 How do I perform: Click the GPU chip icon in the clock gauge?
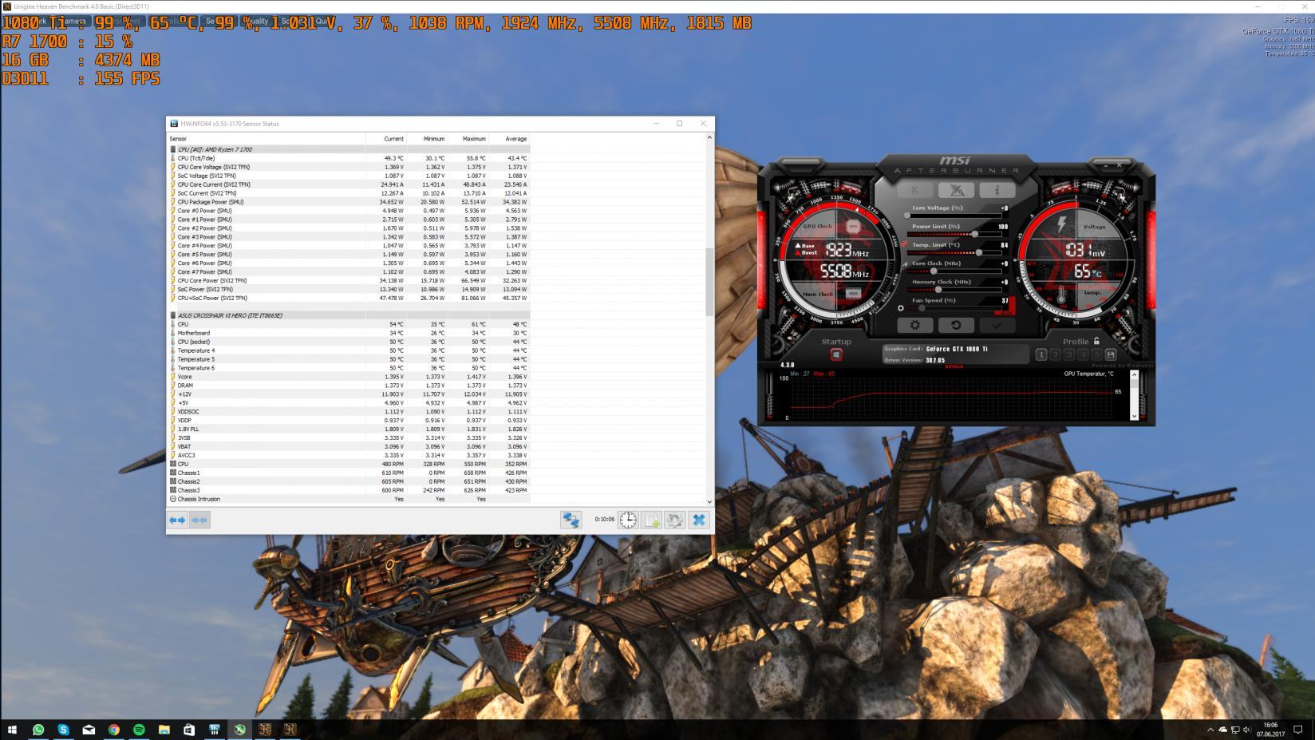[853, 227]
